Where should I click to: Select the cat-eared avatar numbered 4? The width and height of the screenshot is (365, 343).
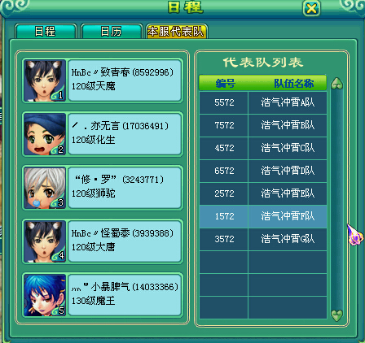pyautogui.click(x=45, y=241)
